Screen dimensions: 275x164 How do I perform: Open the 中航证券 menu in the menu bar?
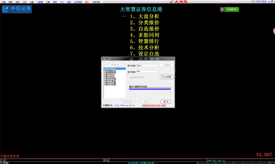tap(96, 2)
